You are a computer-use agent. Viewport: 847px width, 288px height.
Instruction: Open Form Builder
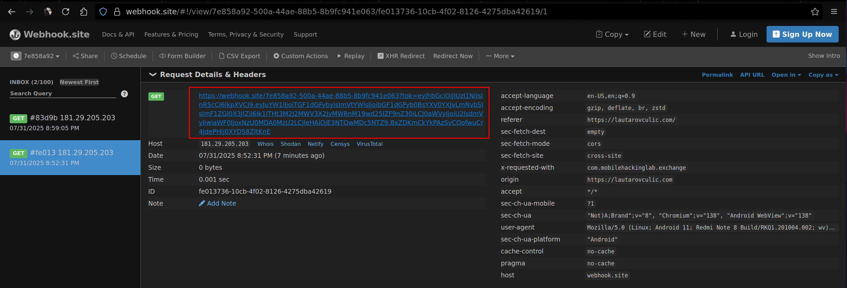182,56
